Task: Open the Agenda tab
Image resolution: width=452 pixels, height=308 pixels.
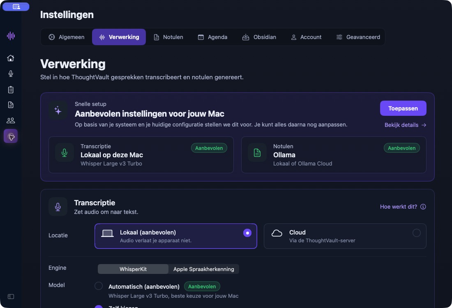Action: click(213, 37)
